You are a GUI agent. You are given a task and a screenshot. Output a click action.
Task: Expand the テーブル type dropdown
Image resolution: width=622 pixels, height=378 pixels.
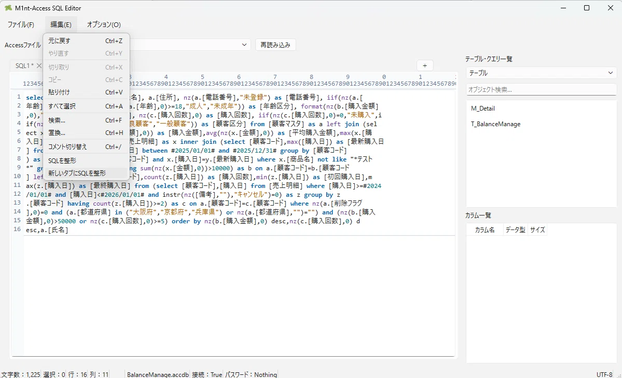coord(541,73)
